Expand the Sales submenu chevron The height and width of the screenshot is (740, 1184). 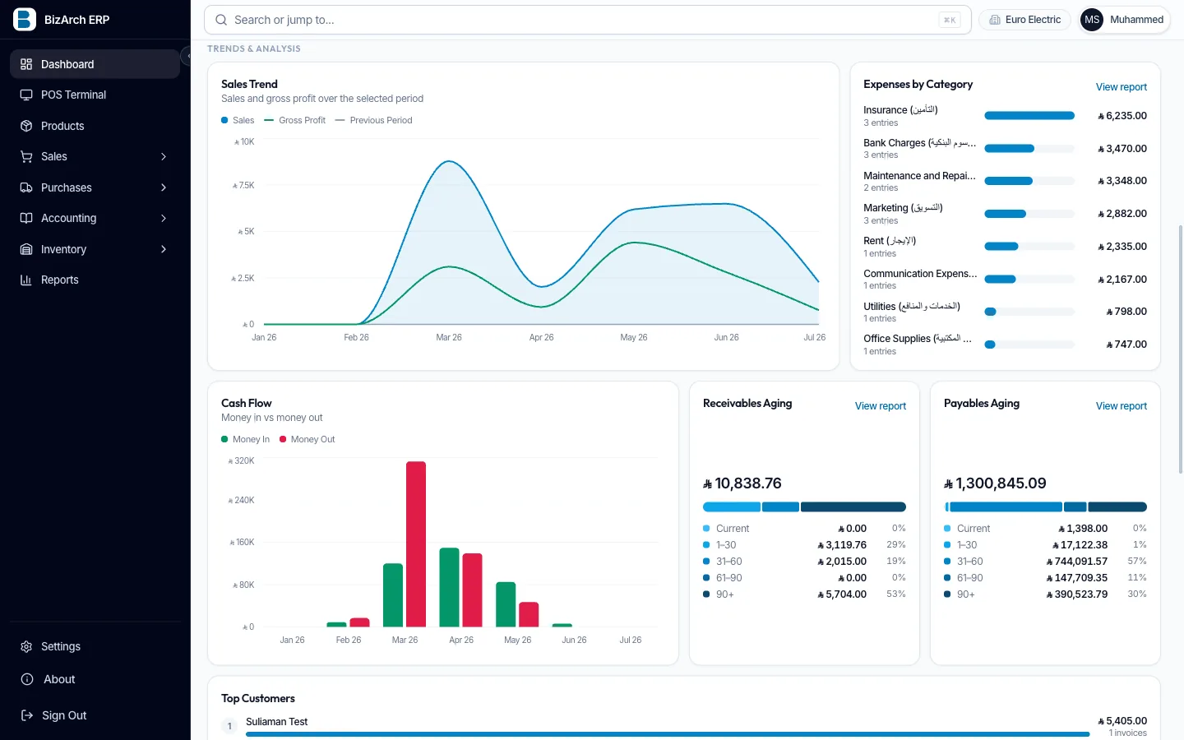[x=164, y=156]
